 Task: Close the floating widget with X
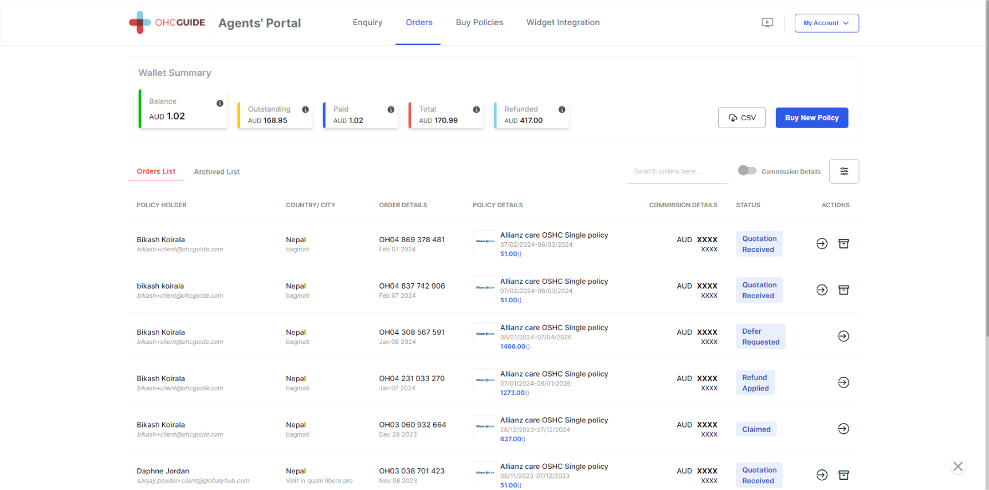[x=957, y=467]
